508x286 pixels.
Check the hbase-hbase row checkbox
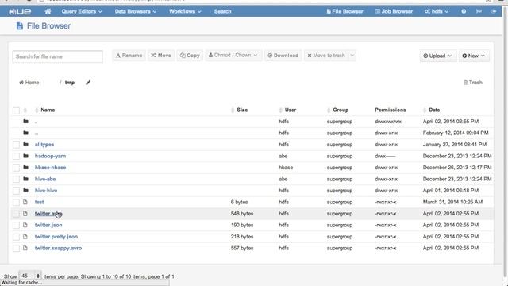click(x=16, y=168)
